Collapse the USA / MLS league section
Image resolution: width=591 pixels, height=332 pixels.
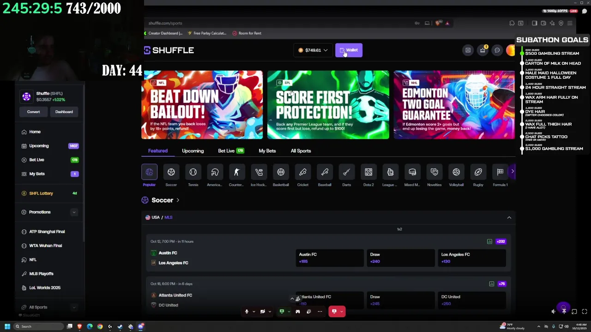point(509,218)
